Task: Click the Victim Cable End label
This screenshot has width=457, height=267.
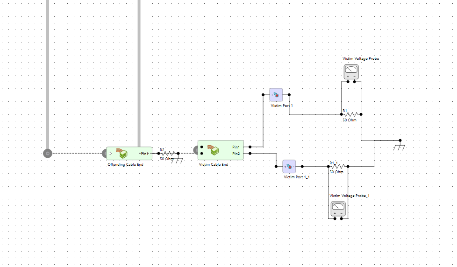Action: pyautogui.click(x=214, y=164)
